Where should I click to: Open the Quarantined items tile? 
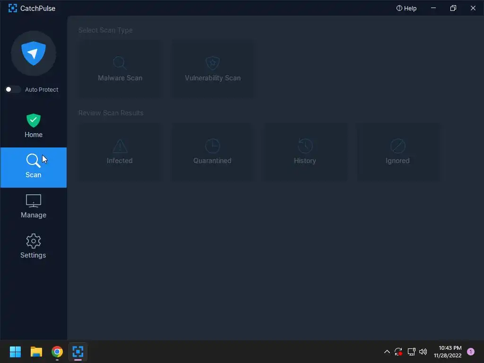213,152
